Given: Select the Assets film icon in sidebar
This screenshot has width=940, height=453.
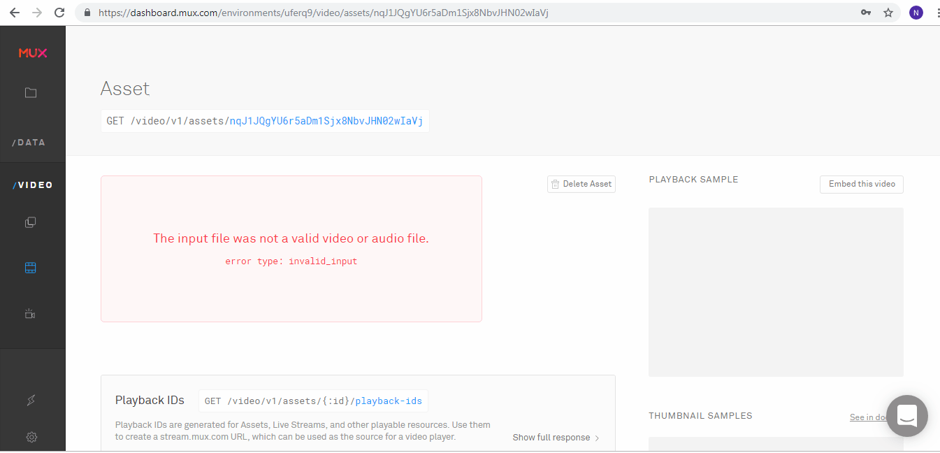Looking at the screenshot, I should click(30, 266).
